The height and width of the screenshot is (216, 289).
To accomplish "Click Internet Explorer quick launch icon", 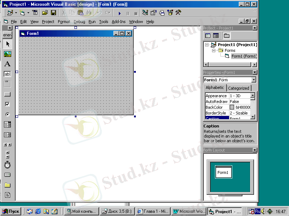I will 38,211.
